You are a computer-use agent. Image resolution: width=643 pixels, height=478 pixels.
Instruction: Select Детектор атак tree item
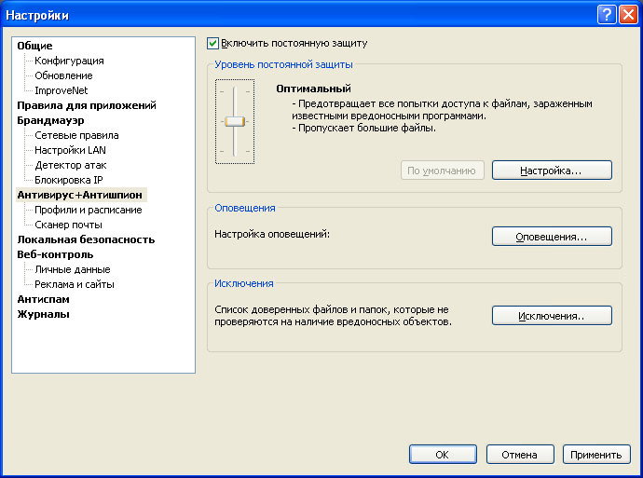(x=71, y=165)
